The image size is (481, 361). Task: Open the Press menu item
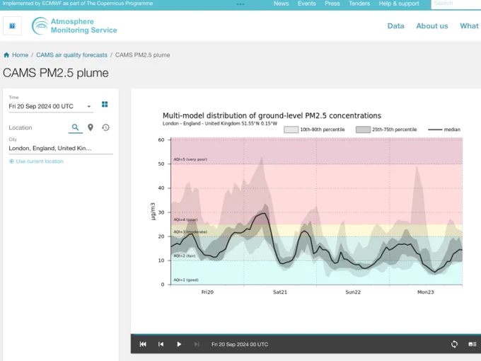coord(332,4)
